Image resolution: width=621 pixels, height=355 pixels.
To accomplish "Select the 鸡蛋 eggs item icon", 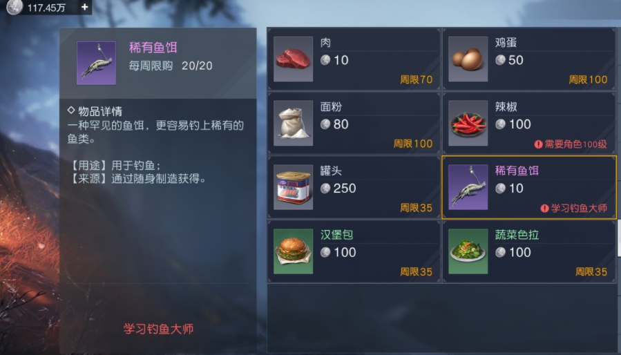I will tap(468, 59).
